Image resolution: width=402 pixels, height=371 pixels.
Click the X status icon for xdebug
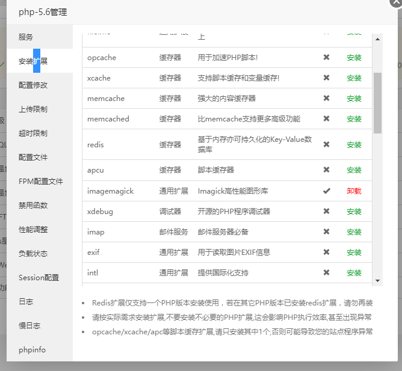click(x=326, y=211)
